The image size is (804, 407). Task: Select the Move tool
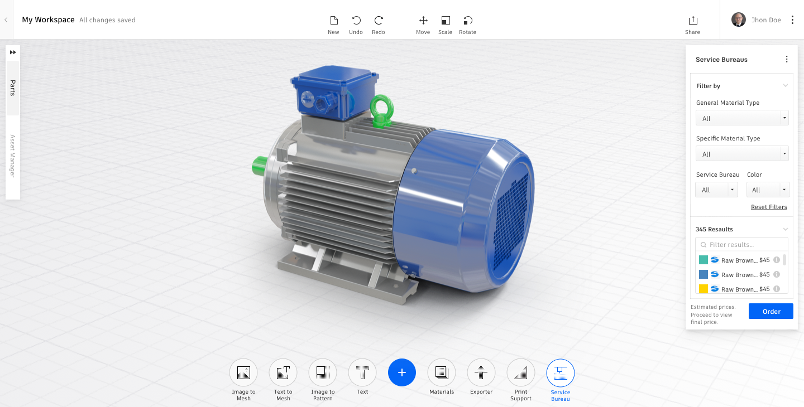coord(423,25)
